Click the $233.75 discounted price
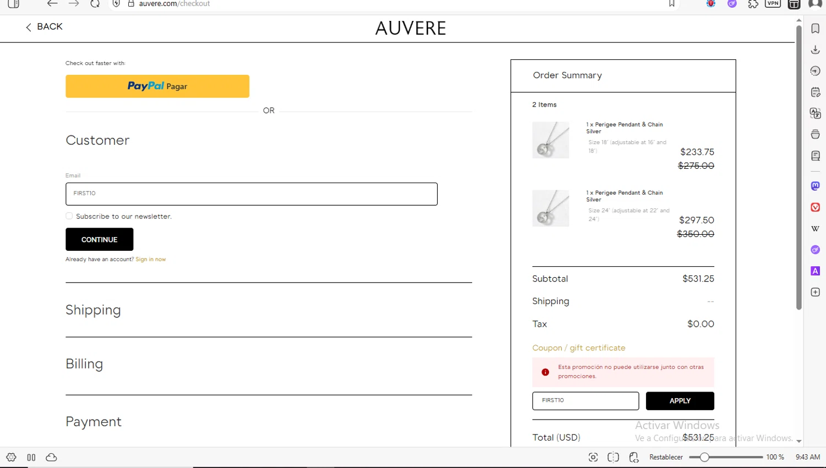This screenshot has width=826, height=468. point(697,152)
